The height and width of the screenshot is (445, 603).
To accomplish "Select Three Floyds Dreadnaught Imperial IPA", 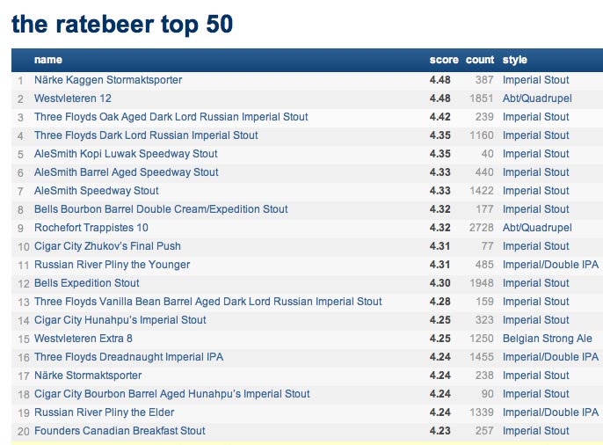I will pos(128,357).
